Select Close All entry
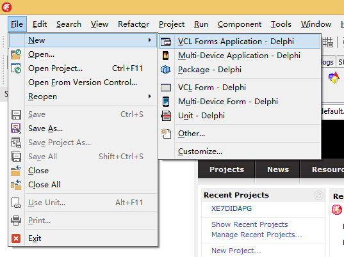This screenshot has height=257, width=344. [83, 185]
